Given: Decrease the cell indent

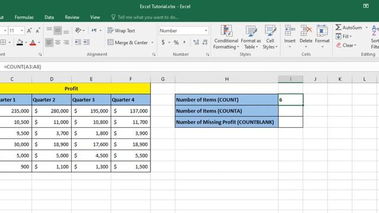Looking at the screenshot, I should 78,43.
